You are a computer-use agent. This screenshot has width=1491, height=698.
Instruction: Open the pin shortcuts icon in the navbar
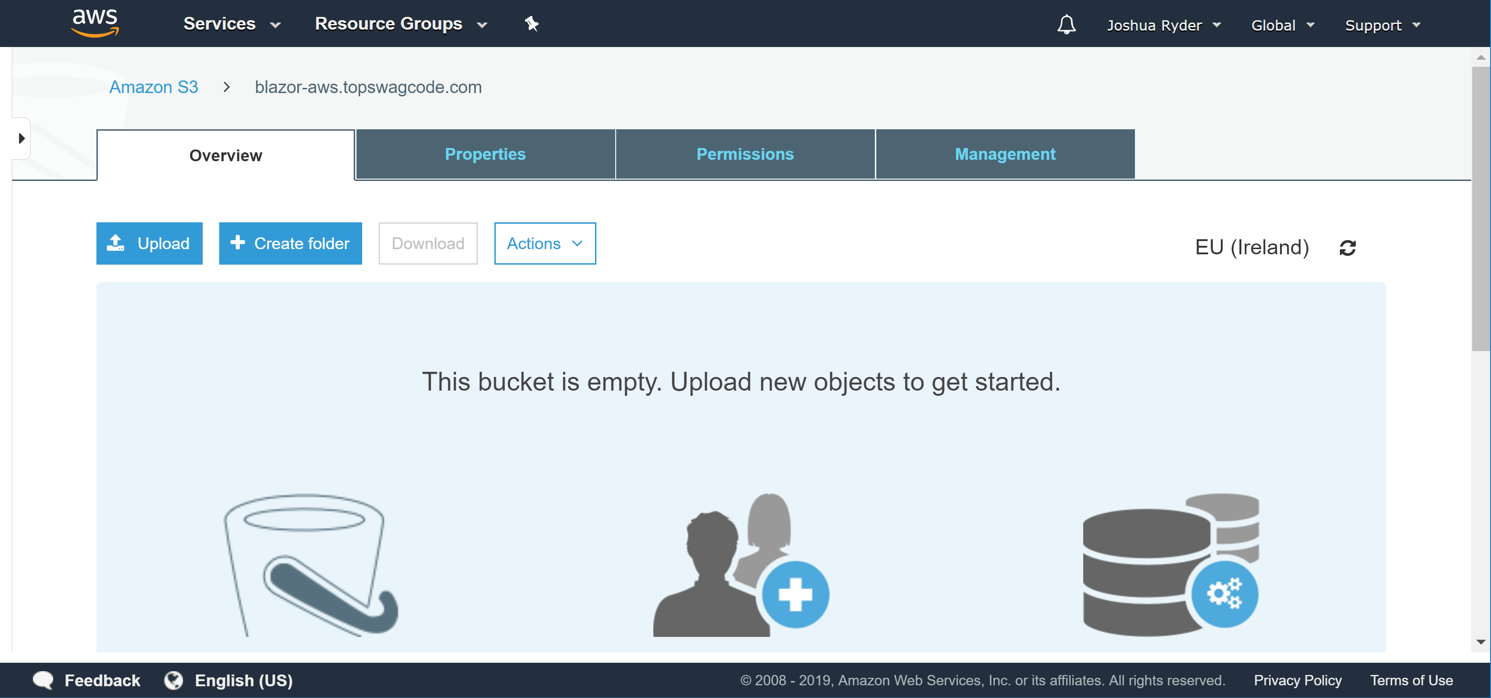[x=531, y=24]
